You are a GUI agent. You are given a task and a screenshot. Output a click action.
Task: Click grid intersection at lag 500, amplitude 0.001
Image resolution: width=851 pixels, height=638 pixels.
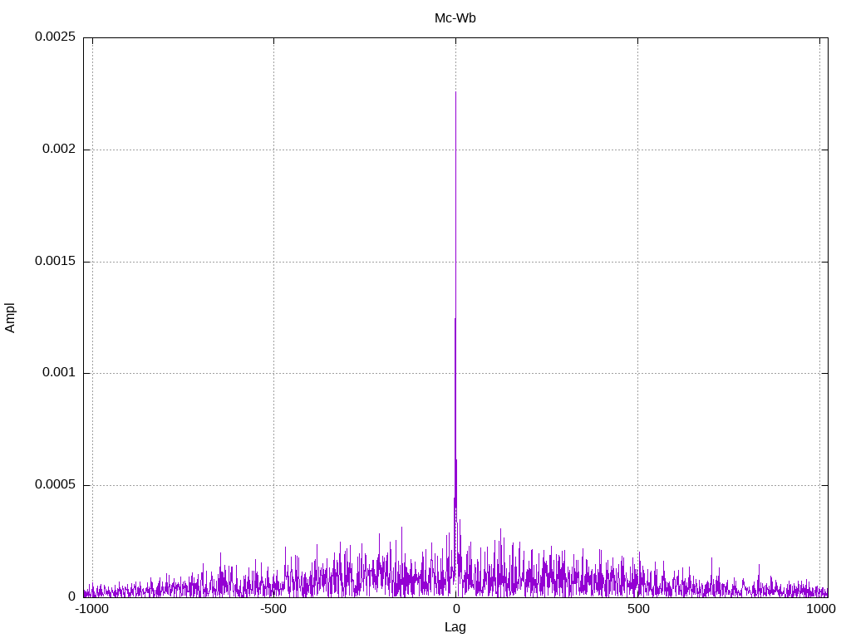tap(637, 373)
